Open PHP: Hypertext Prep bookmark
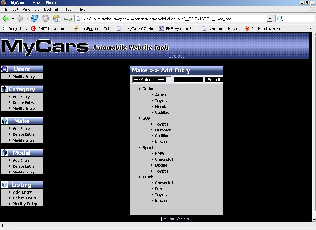This screenshot has height=230, width=316. 179,29
